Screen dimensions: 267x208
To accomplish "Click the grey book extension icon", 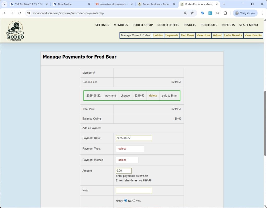I will click(217, 13).
